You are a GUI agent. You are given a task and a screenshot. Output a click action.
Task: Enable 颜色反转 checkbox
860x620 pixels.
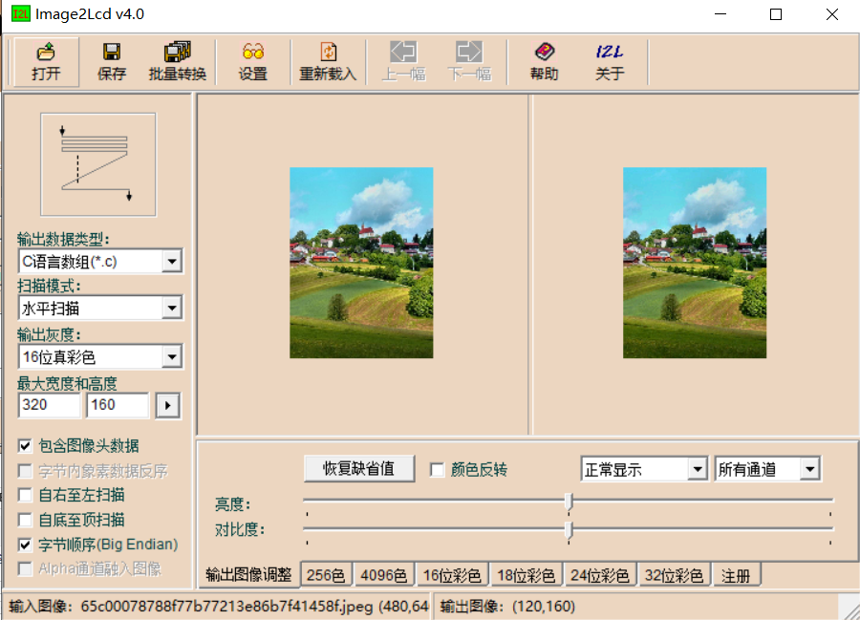(437, 470)
